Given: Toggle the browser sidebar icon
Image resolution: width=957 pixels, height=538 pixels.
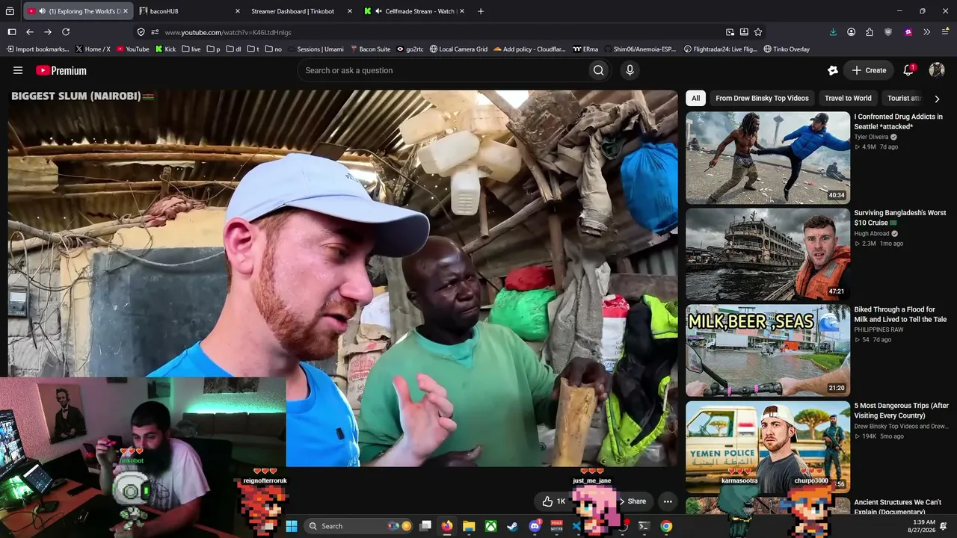Looking at the screenshot, I should pyautogui.click(x=12, y=32).
